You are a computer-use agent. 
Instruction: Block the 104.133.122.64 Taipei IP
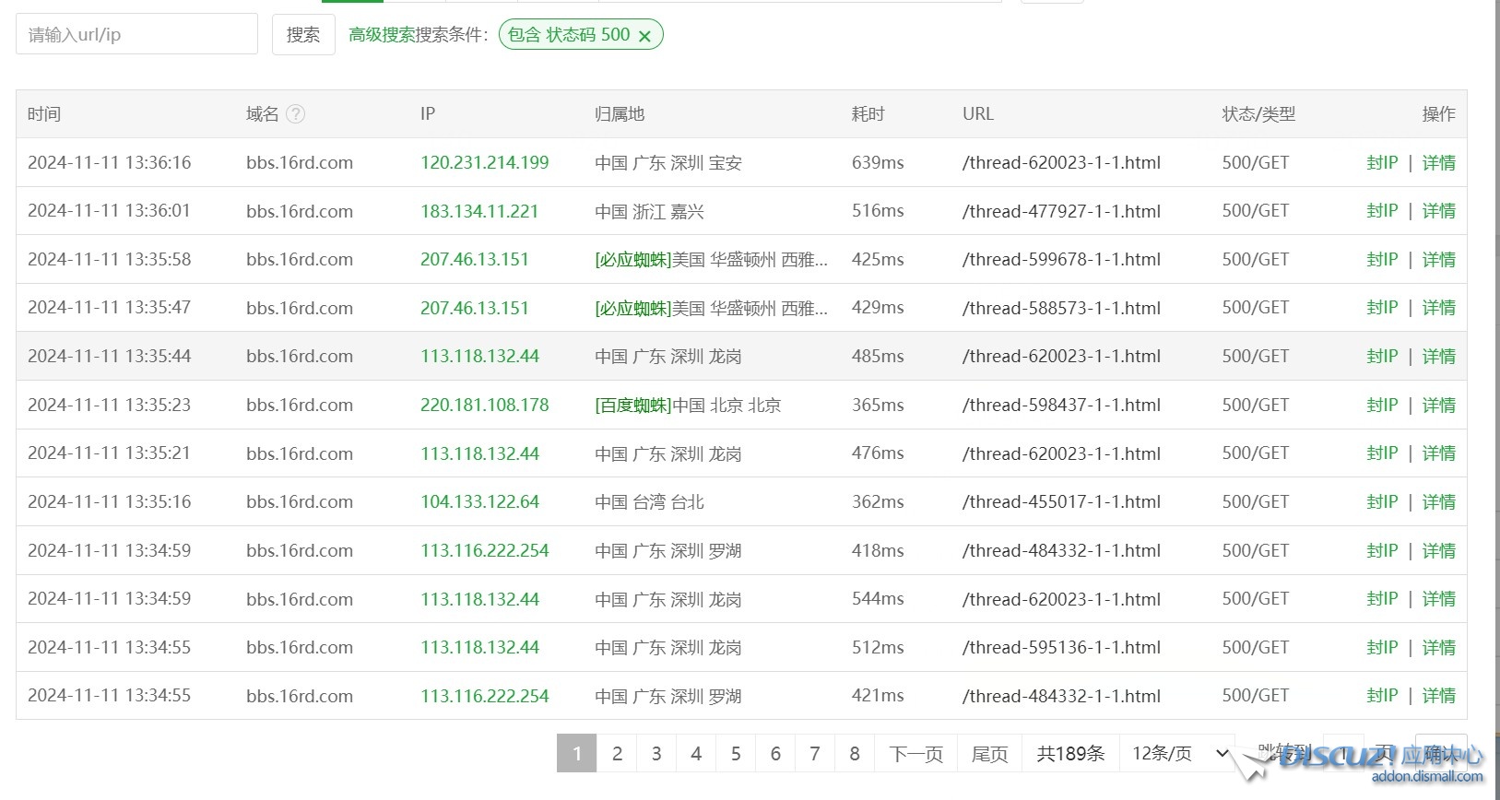click(x=1381, y=502)
